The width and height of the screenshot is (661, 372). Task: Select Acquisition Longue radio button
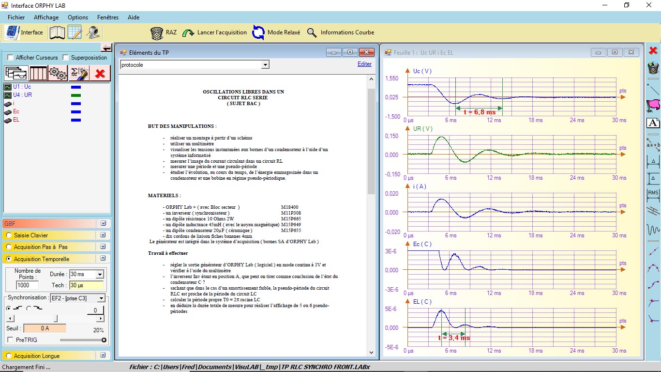coord(9,356)
